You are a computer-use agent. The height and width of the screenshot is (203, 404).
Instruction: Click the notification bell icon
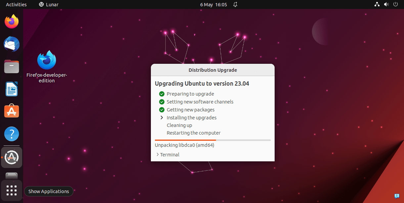tap(235, 5)
